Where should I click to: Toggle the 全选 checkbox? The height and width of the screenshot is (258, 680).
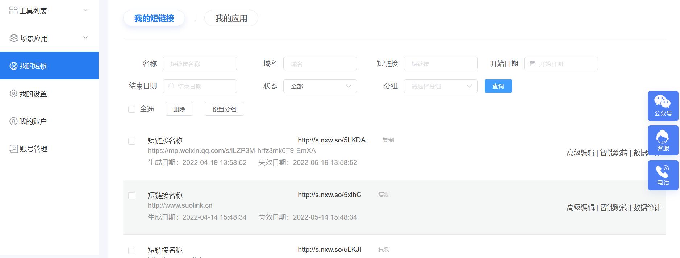tap(132, 109)
